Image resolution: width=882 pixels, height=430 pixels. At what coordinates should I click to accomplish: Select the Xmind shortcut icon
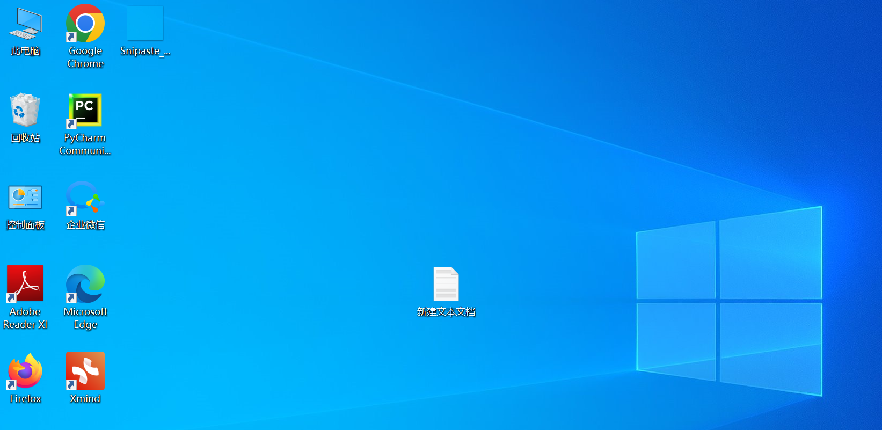pos(85,371)
